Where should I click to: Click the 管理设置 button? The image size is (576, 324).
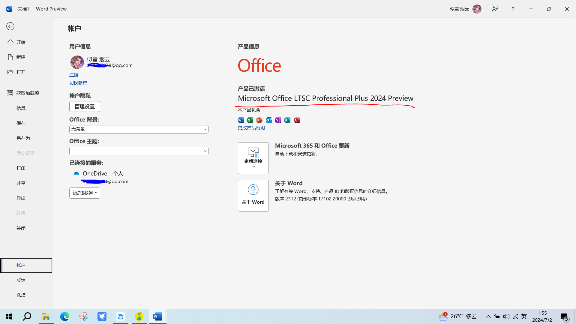coord(85,106)
